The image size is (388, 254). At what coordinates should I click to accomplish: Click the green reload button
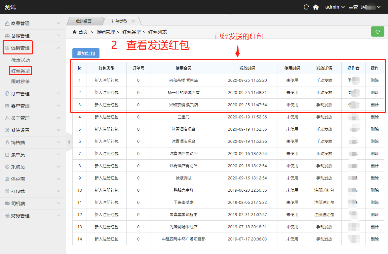[x=377, y=32]
